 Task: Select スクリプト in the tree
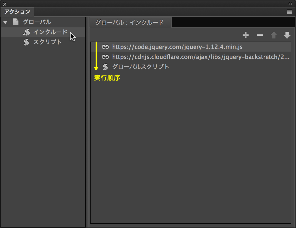click(48, 42)
